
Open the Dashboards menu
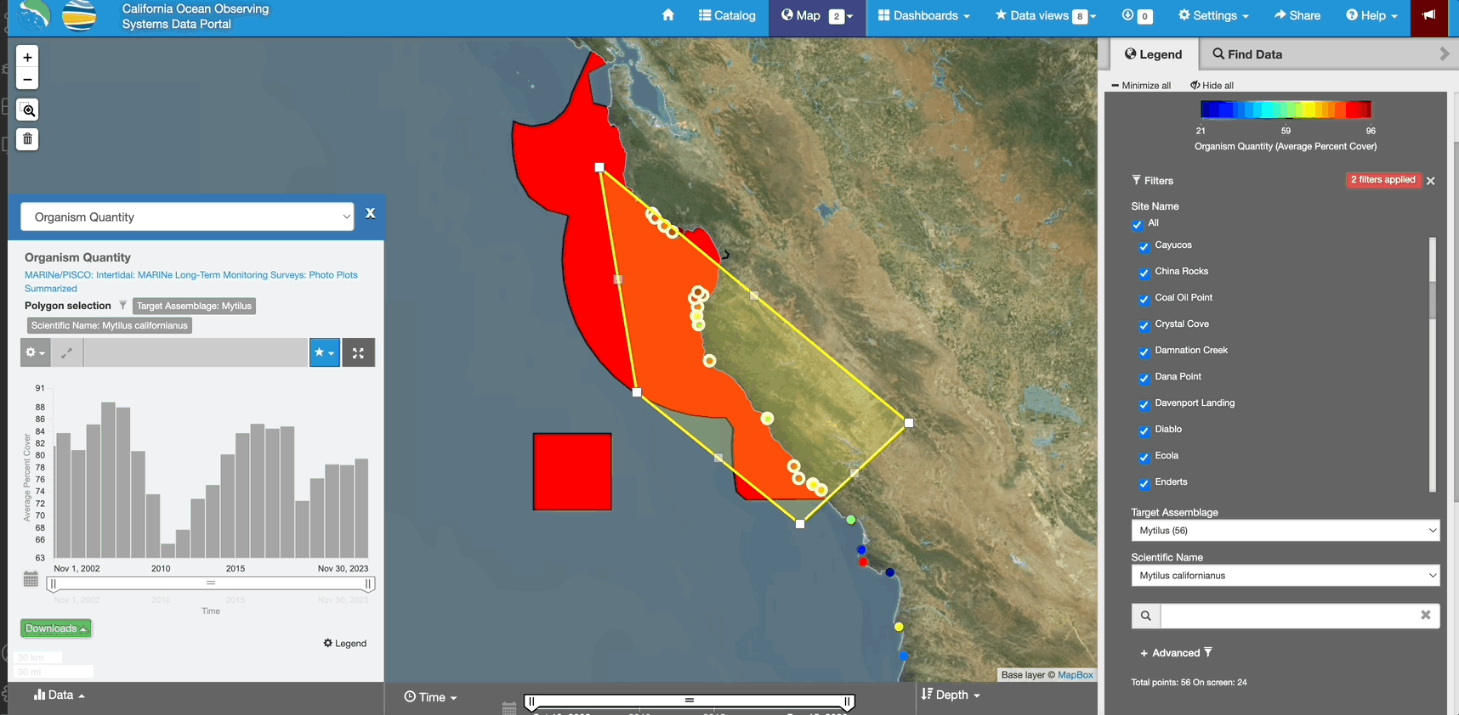(923, 15)
